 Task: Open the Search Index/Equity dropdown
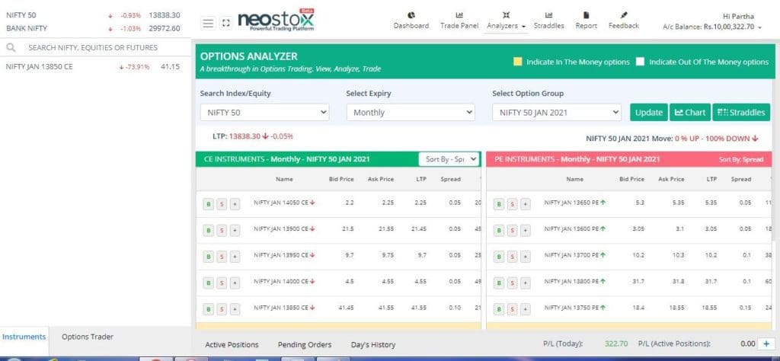point(264,113)
